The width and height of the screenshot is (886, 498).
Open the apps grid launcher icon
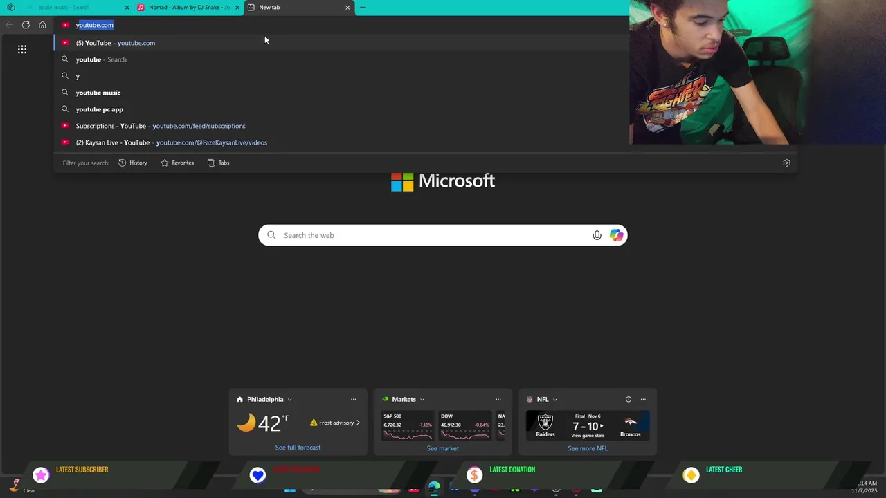(22, 49)
